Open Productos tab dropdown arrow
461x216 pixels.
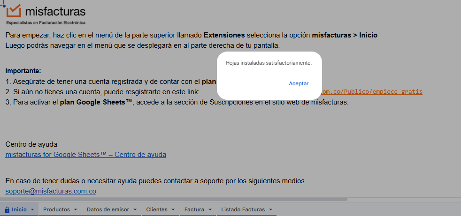[x=75, y=210]
